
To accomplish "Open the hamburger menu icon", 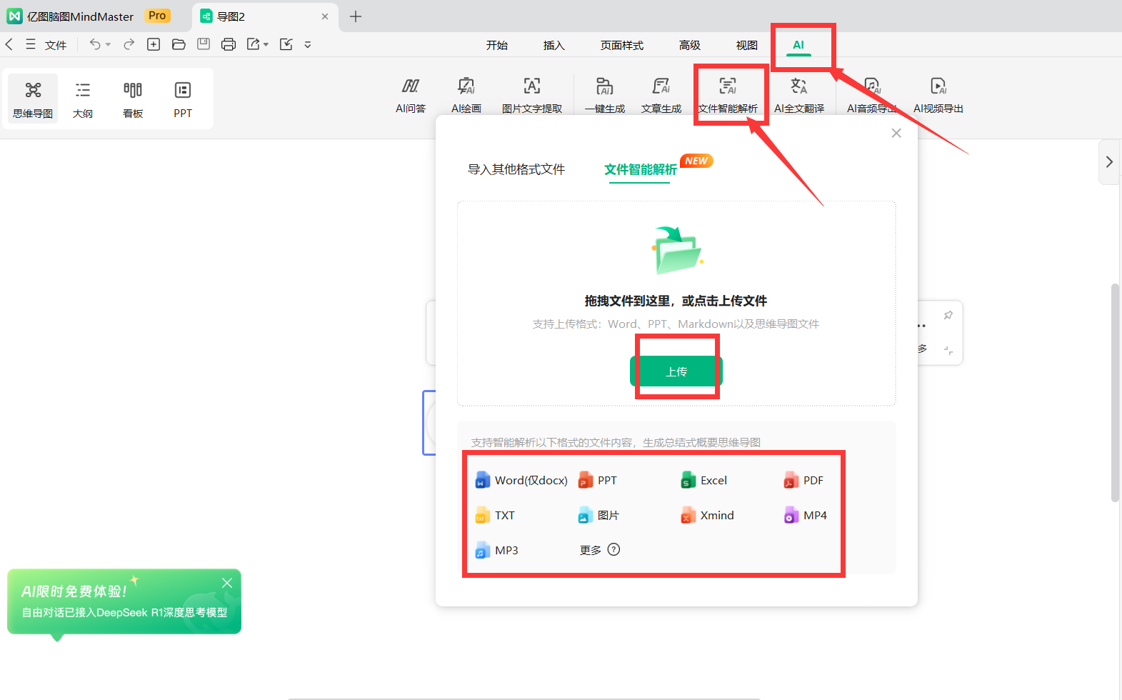I will [31, 44].
